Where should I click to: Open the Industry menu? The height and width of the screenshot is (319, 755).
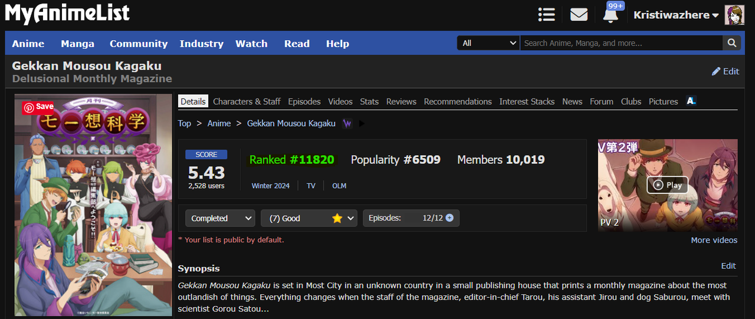click(x=202, y=44)
